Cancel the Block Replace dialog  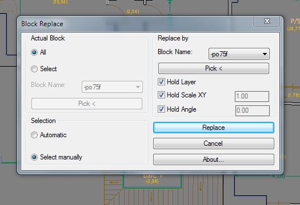214,143
